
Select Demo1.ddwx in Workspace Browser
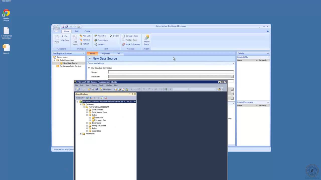coord(62,57)
